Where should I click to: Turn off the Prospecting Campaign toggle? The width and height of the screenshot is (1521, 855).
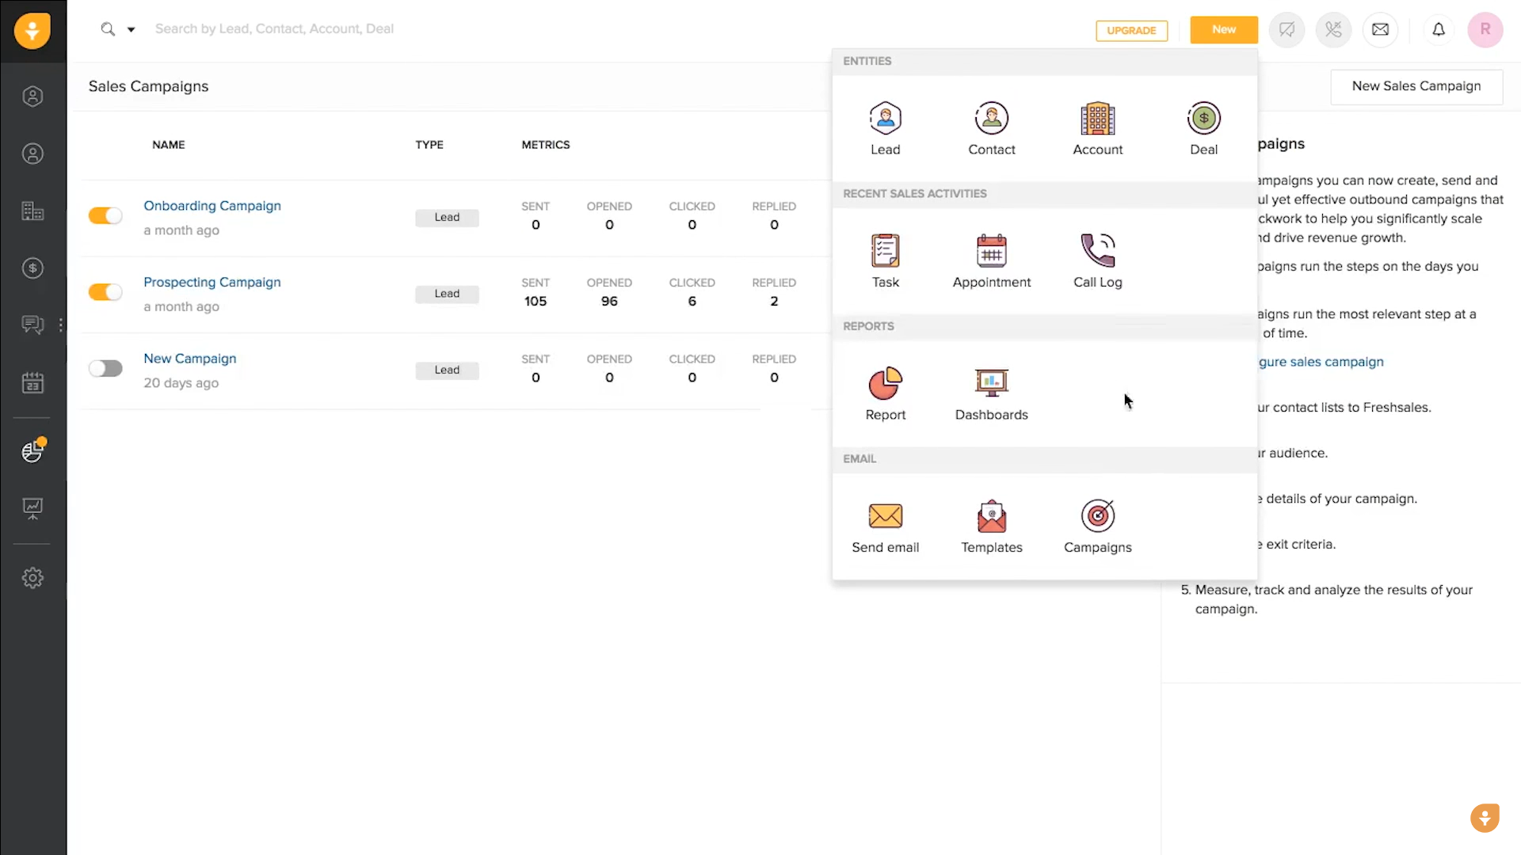coord(105,292)
